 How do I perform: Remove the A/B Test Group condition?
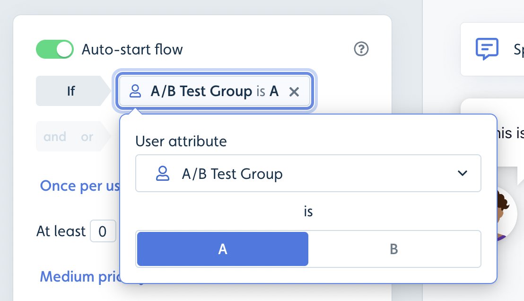[294, 91]
